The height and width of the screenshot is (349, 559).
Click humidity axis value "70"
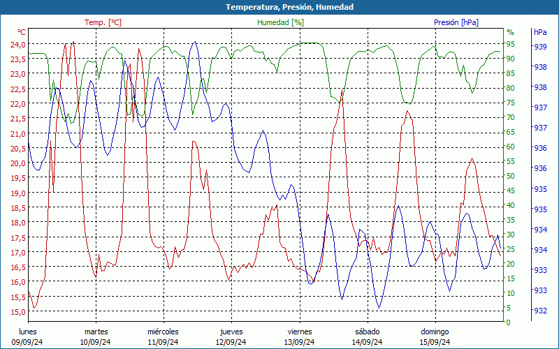click(x=511, y=117)
